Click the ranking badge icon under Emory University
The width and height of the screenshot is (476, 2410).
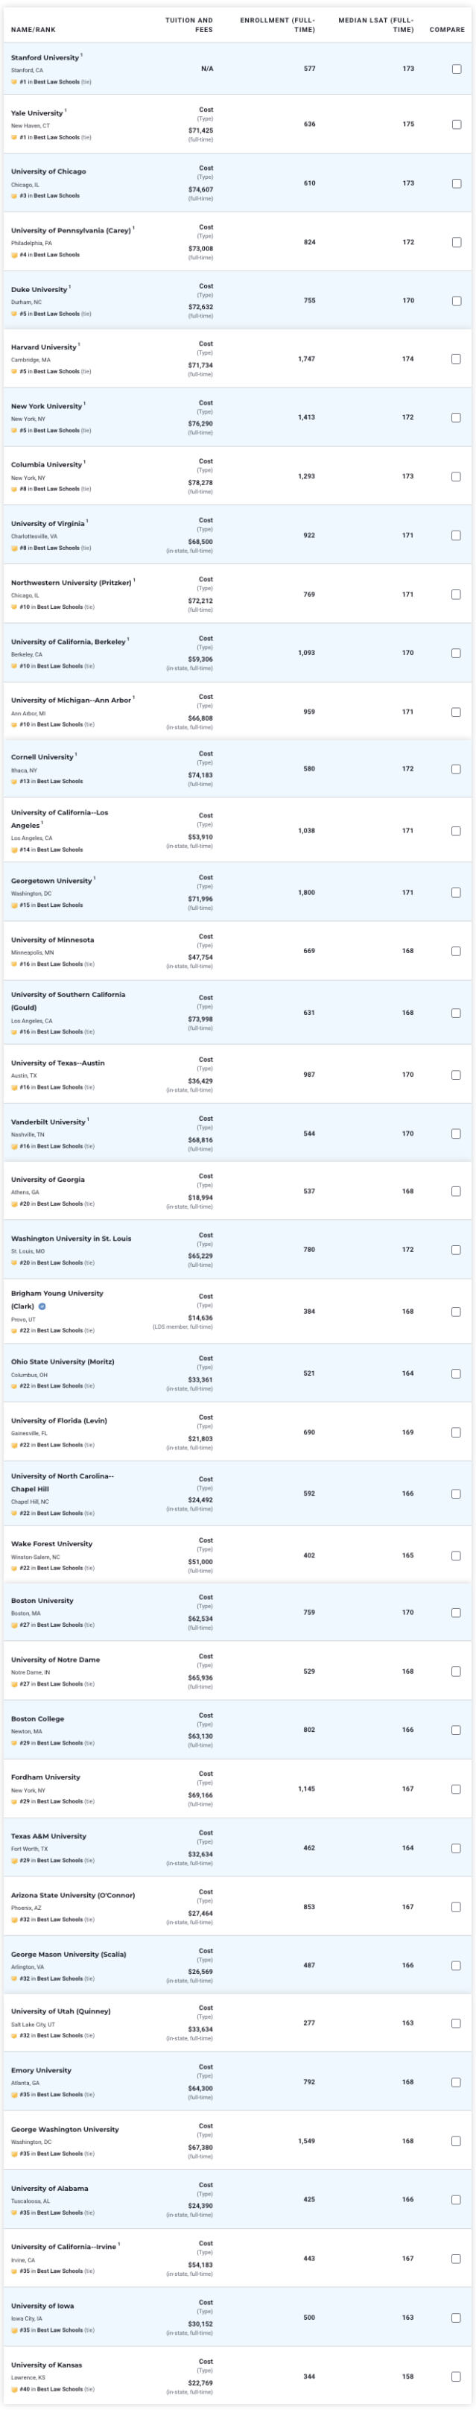14,2095
